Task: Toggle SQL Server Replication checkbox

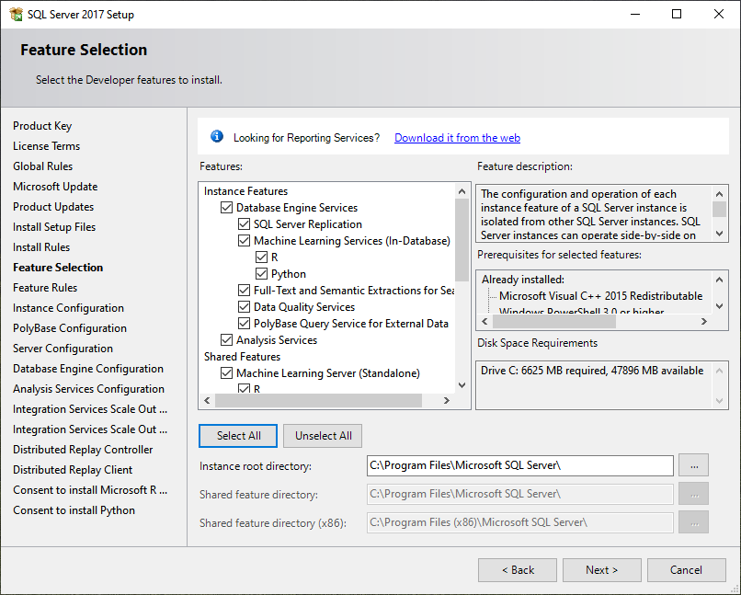Action: pos(245,224)
